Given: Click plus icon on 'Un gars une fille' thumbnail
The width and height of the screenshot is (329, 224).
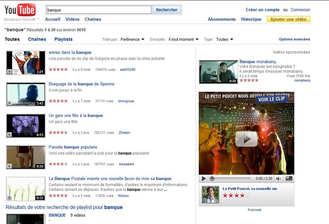Looking at the screenshot, I should [x=10, y=135].
